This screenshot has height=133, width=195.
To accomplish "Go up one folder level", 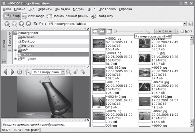I will (x=21, y=23).
